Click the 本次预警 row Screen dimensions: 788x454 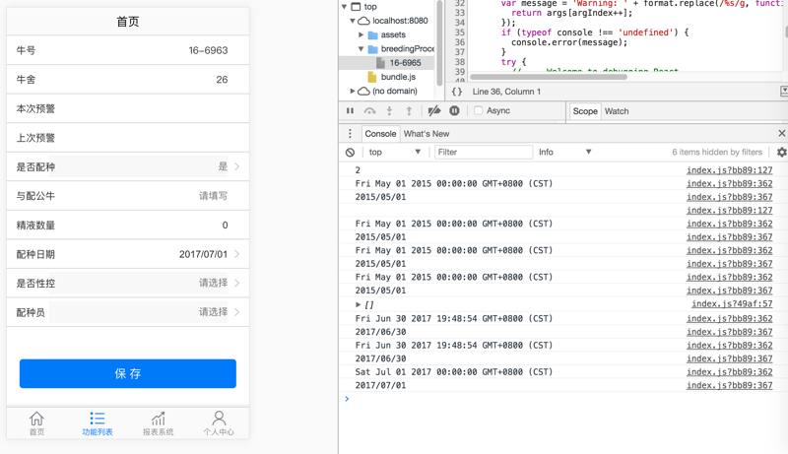point(128,108)
